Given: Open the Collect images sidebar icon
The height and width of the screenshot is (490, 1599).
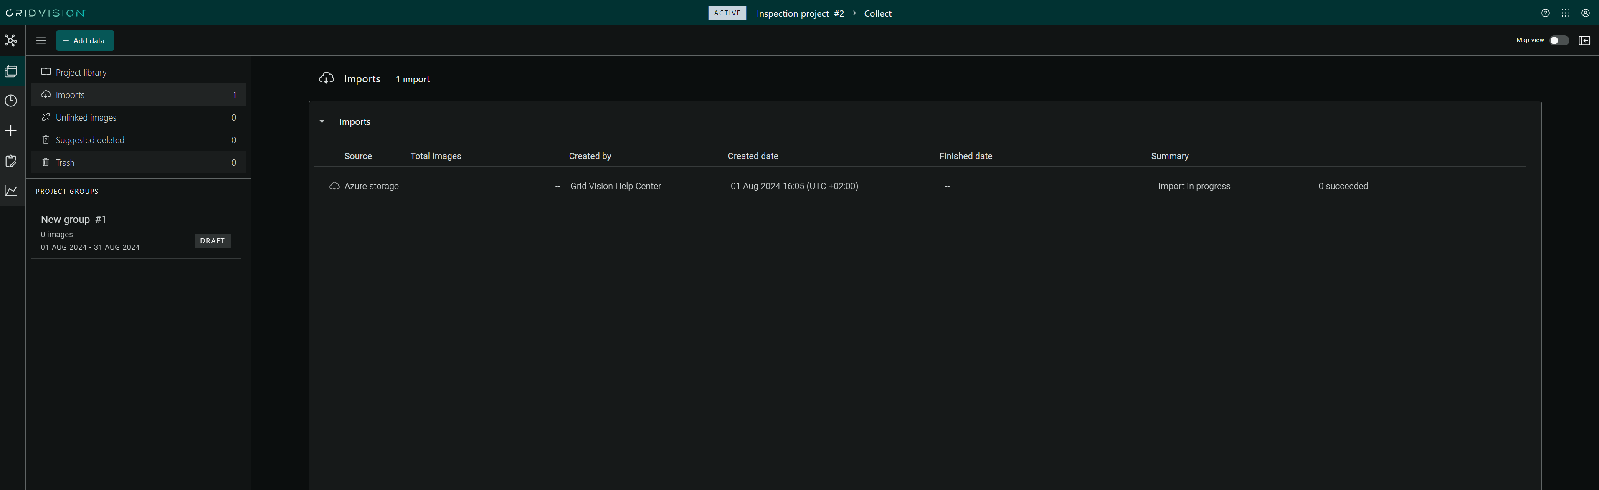Looking at the screenshot, I should pos(11,71).
